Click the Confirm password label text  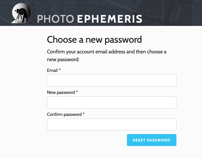click(x=64, y=114)
